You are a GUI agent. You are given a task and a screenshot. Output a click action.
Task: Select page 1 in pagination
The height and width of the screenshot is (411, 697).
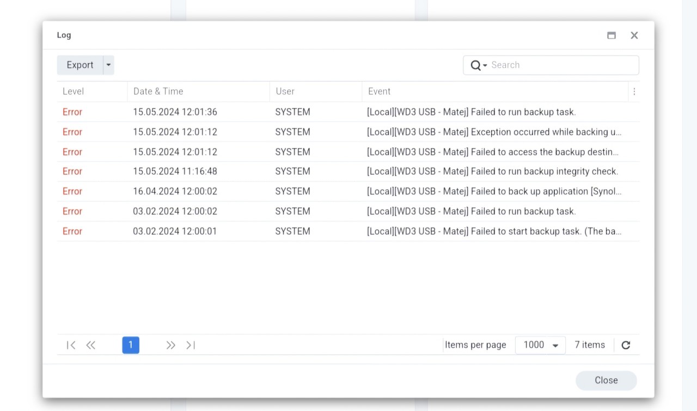point(130,345)
